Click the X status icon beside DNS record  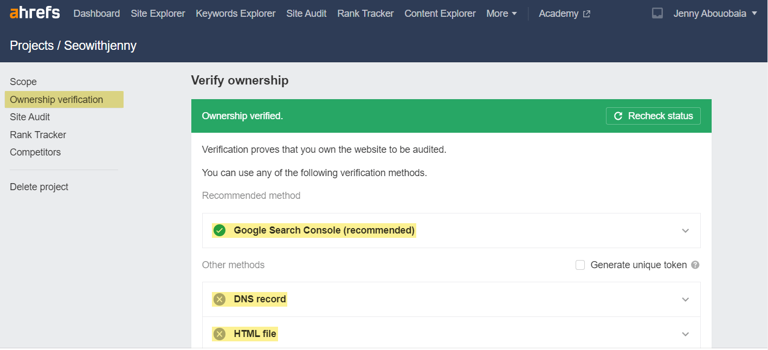coord(220,299)
